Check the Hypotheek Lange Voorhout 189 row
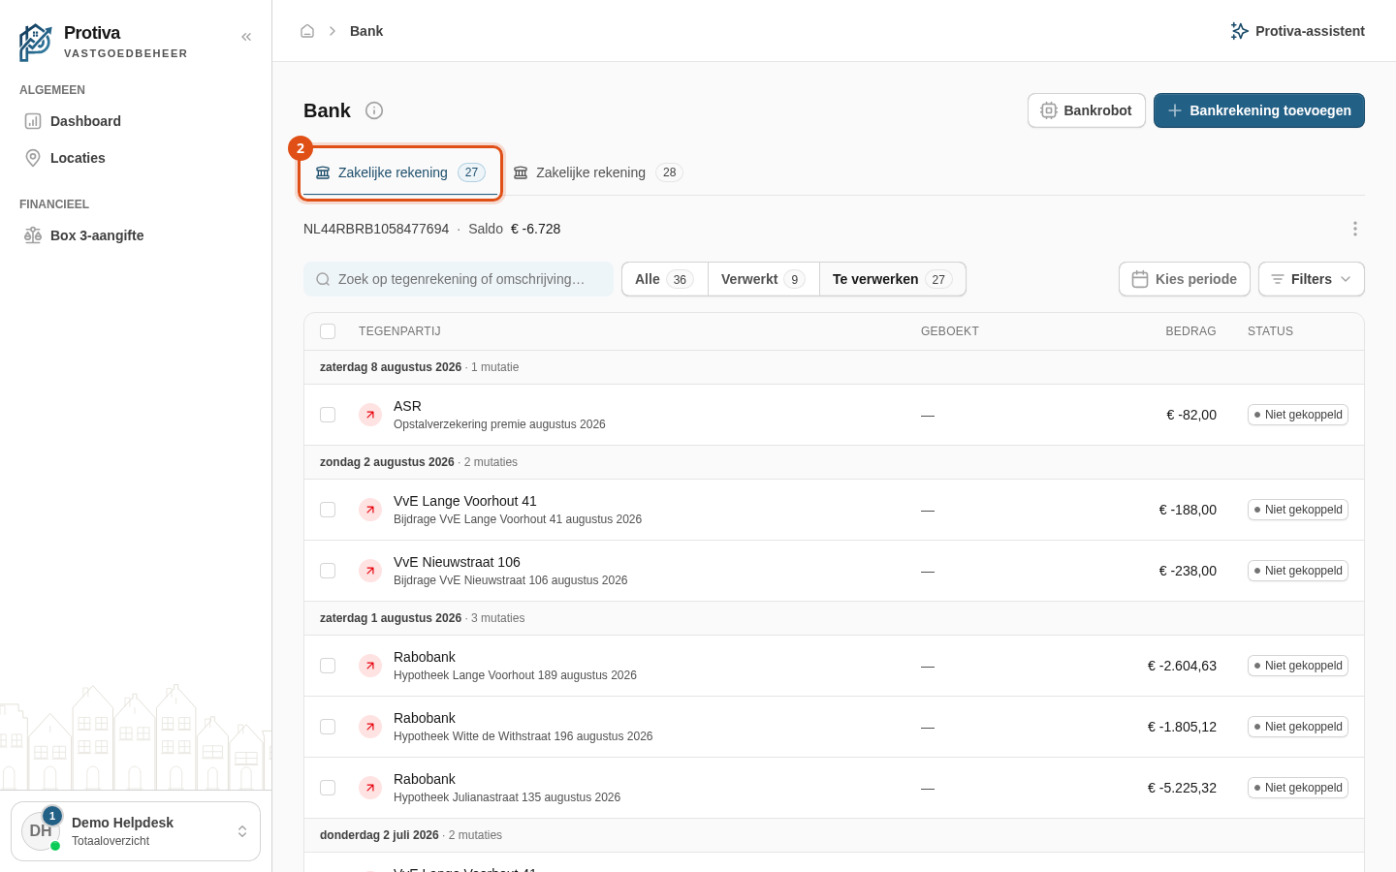1396x872 pixels. point(328,666)
